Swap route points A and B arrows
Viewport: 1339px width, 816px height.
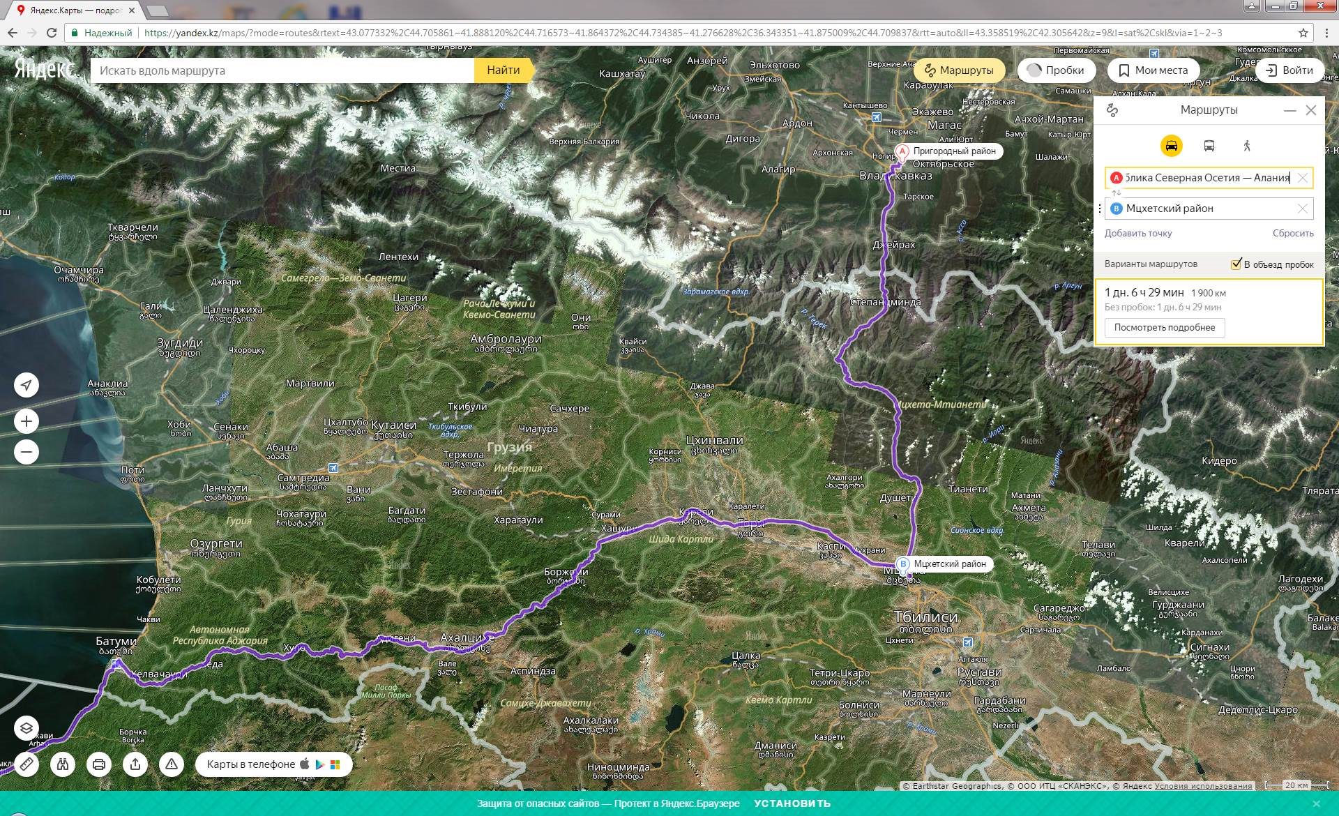(x=1117, y=193)
